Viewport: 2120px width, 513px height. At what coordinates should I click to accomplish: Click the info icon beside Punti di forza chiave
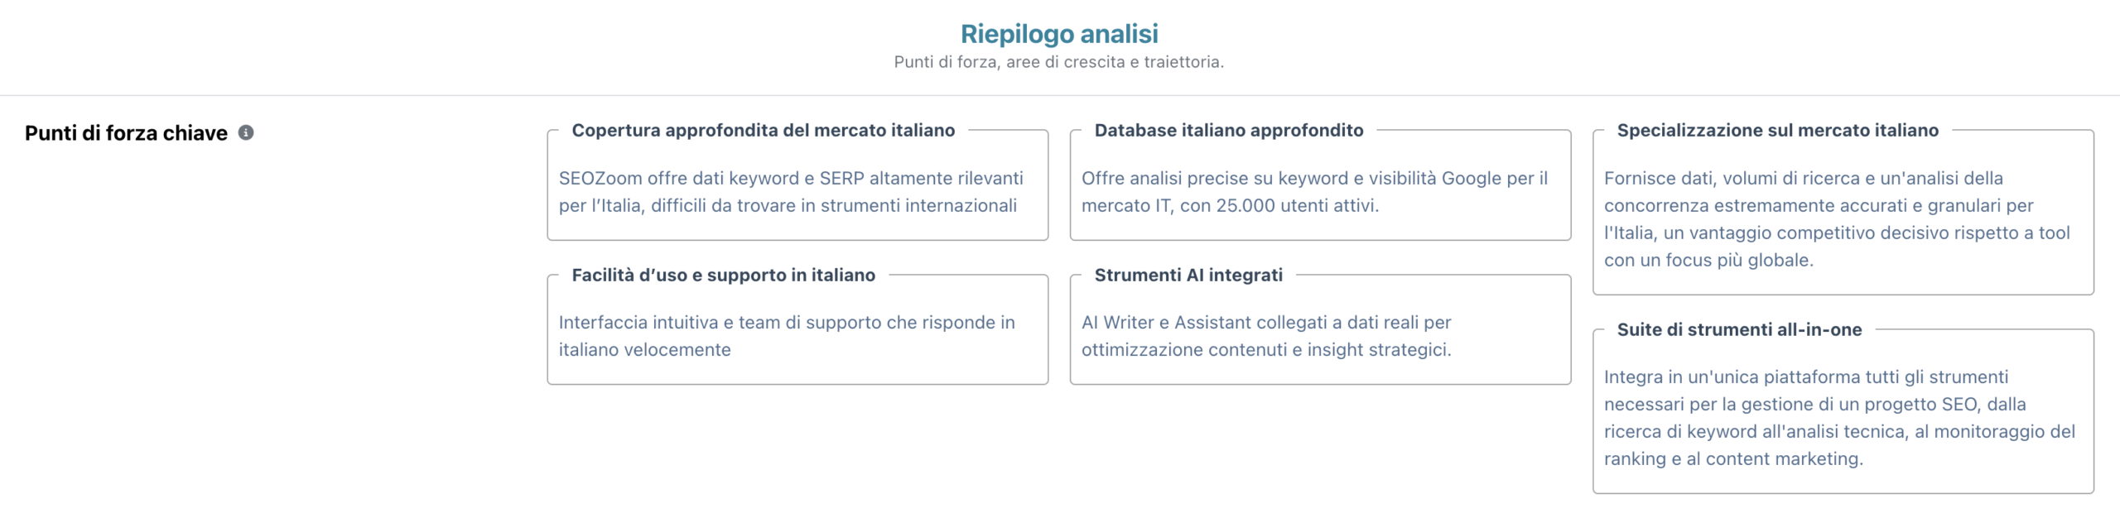point(246,132)
